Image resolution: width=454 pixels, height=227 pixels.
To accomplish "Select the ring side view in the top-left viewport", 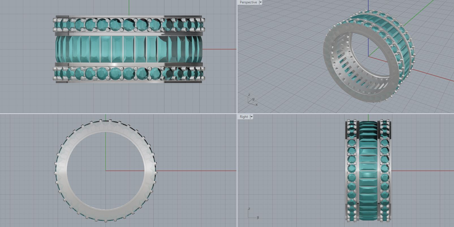I will [x=129, y=49].
